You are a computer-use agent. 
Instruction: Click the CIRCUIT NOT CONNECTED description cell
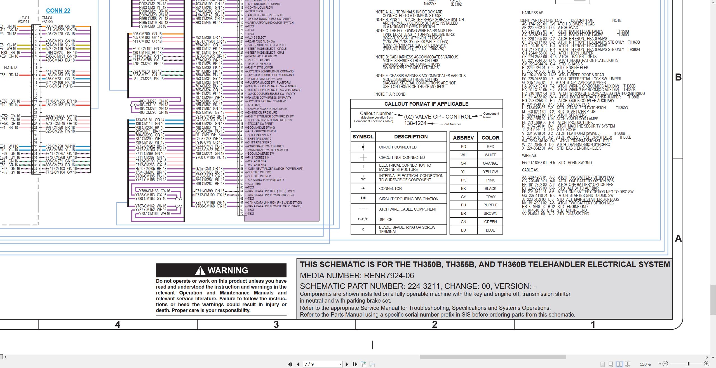[x=411, y=157]
